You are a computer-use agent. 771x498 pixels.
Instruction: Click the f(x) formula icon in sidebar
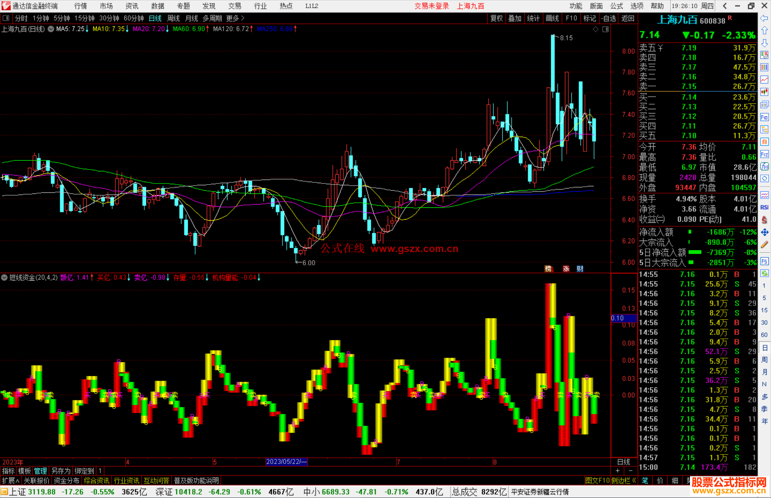click(764, 166)
